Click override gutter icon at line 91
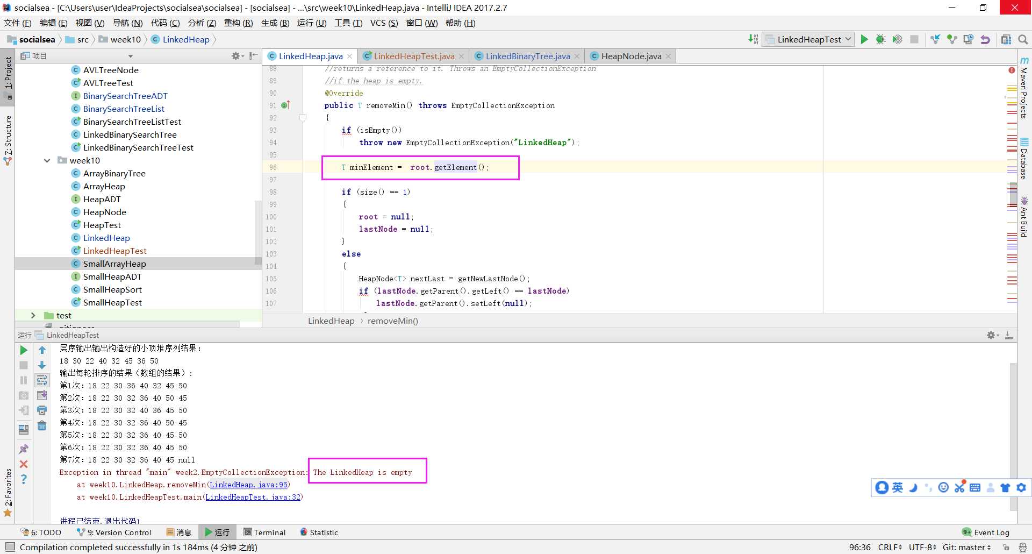The height and width of the screenshot is (554, 1032). [x=285, y=105]
